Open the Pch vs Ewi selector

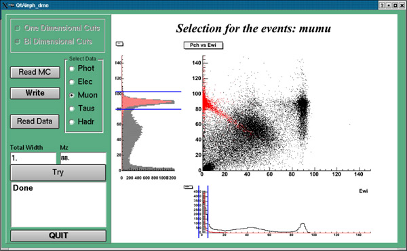pyautogui.click(x=203, y=45)
